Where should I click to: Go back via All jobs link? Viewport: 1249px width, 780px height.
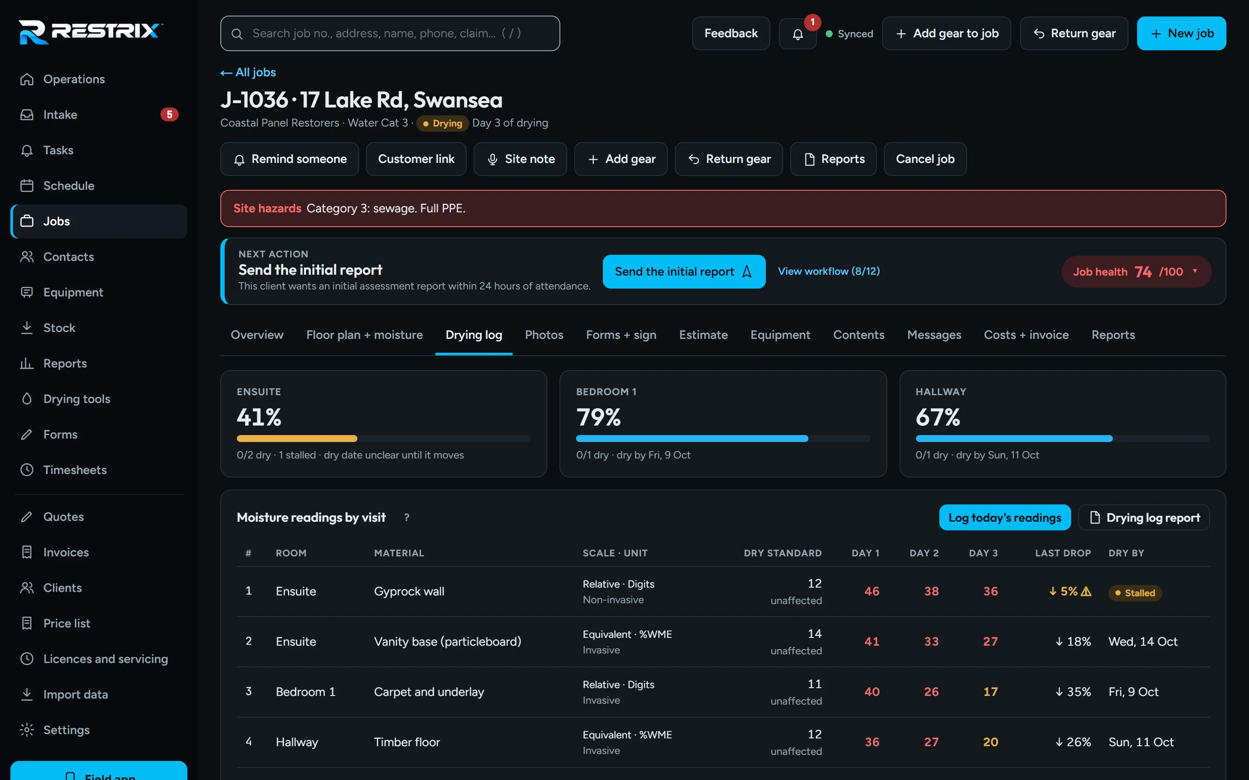[x=248, y=72]
